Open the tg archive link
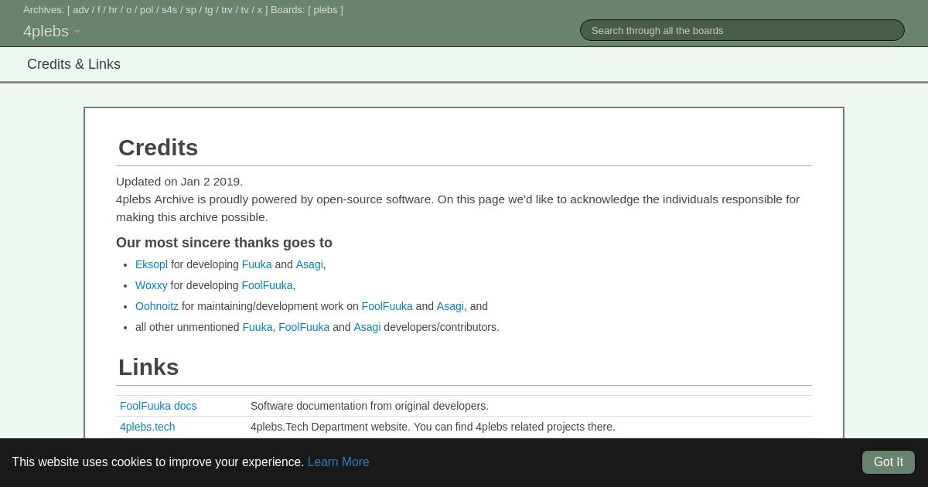The height and width of the screenshot is (487, 928). (x=209, y=10)
